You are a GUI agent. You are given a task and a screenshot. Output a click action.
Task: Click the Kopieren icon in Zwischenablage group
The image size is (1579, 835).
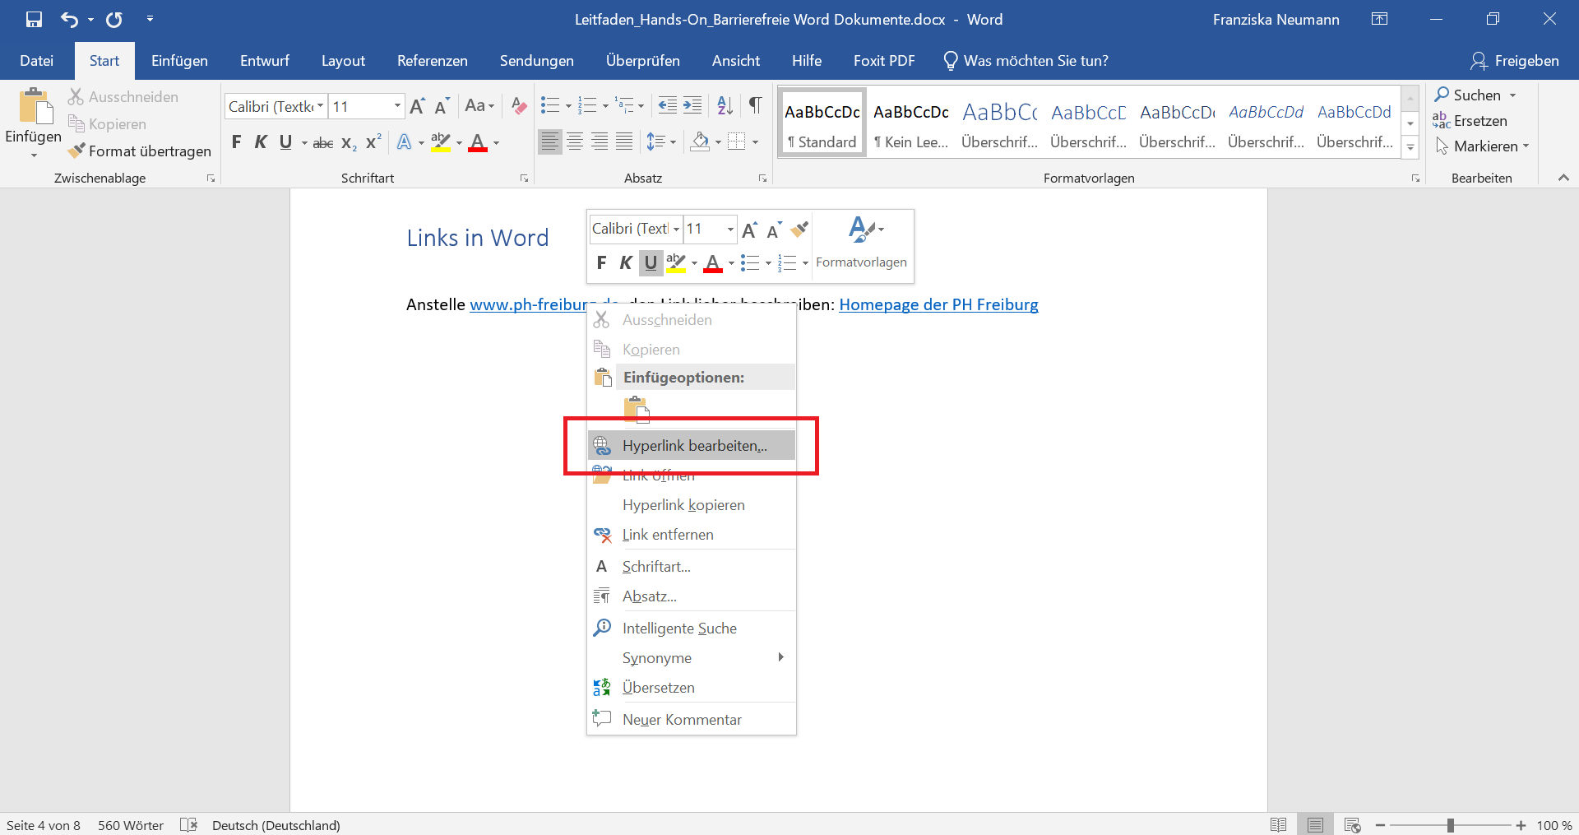pyautogui.click(x=78, y=123)
